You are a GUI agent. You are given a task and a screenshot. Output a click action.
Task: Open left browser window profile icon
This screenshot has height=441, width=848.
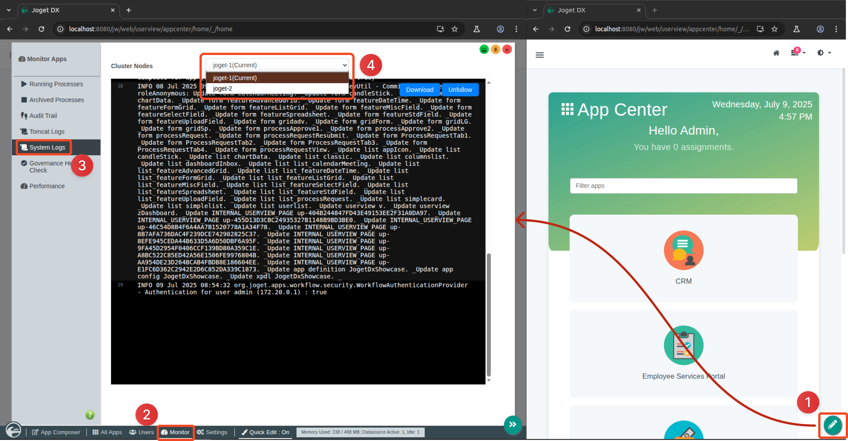(500, 29)
